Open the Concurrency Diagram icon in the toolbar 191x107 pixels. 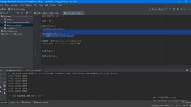point(185,9)
